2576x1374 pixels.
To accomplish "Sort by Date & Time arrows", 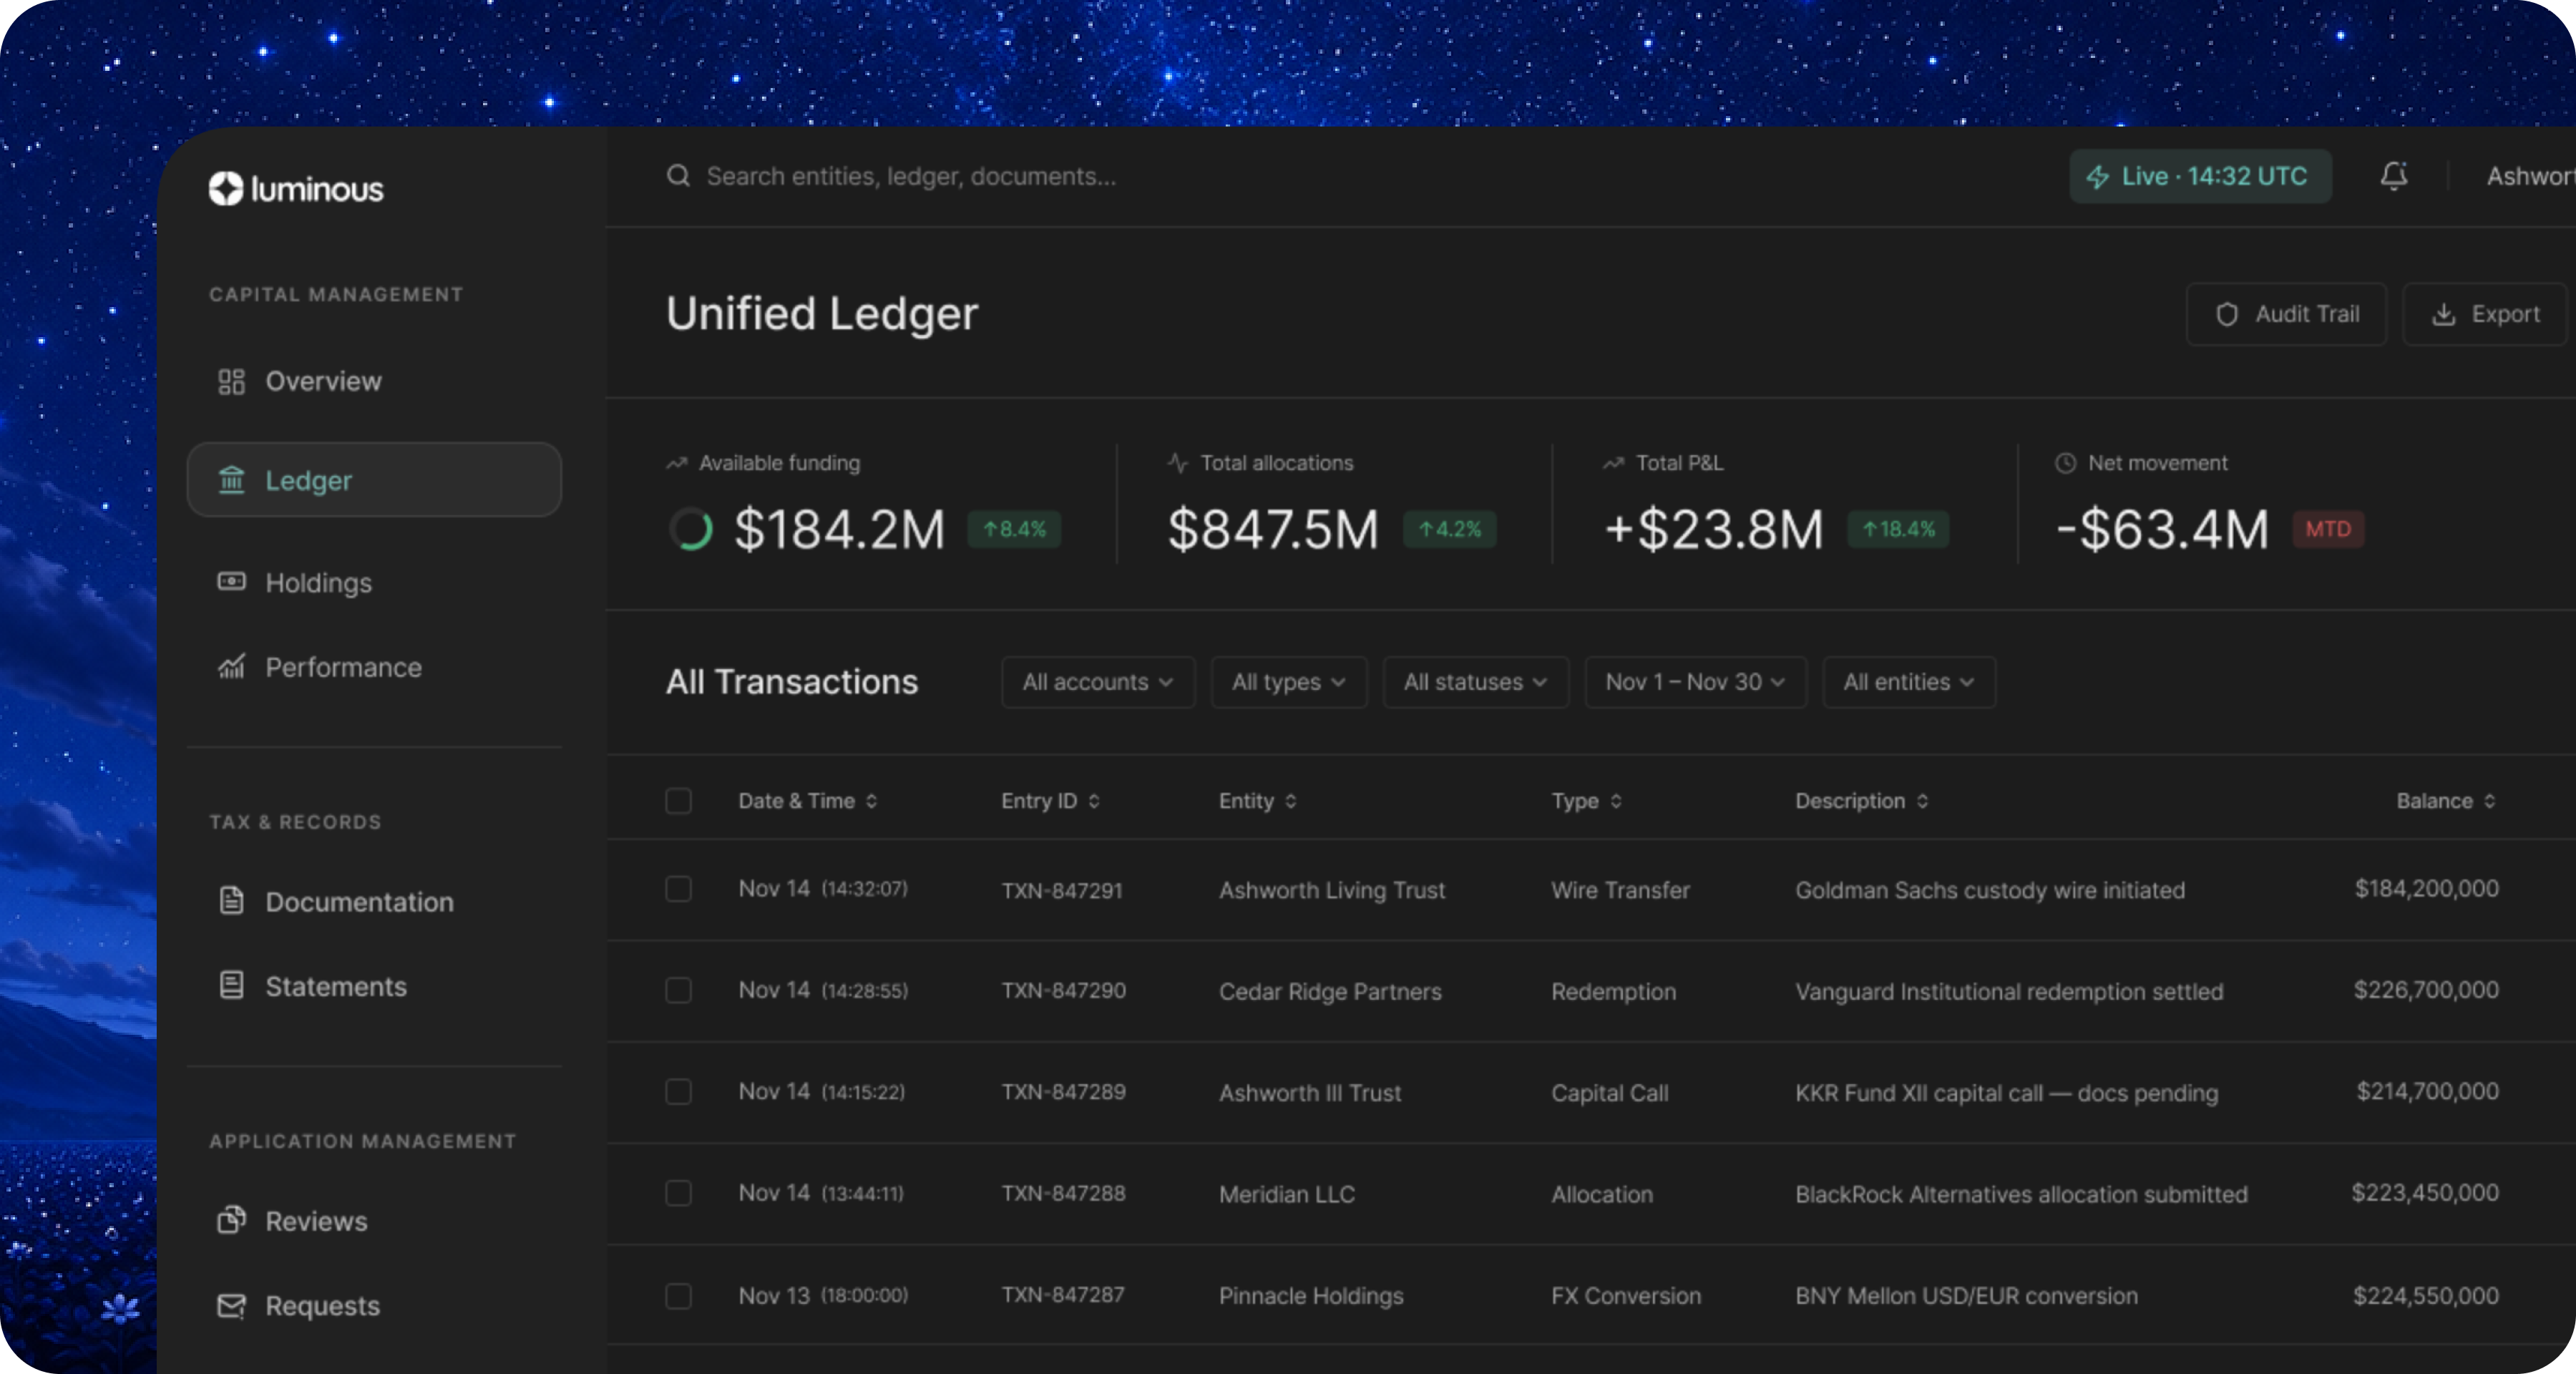I will tap(871, 801).
